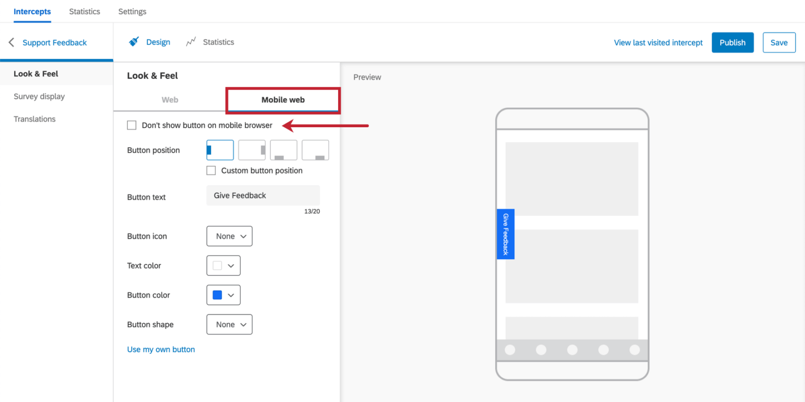Select the left-side button position option

[220, 150]
